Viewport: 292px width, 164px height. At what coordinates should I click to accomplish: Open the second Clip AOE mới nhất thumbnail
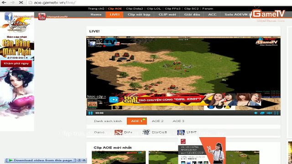click(x=163, y=157)
